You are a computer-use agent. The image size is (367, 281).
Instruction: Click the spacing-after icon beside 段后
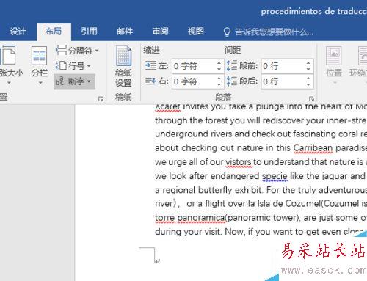coord(232,81)
